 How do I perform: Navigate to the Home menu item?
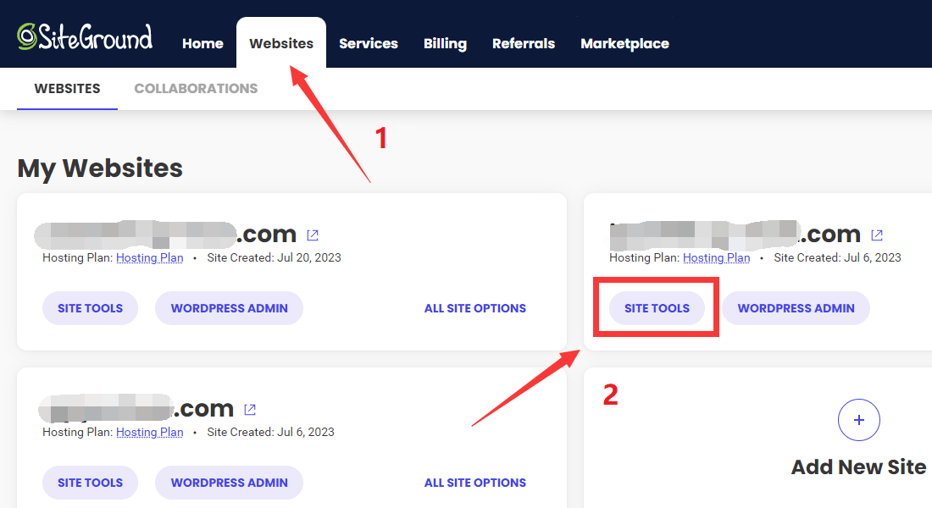point(202,43)
